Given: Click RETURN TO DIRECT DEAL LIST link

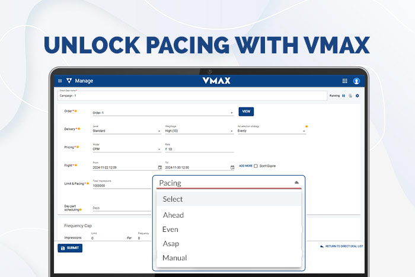Looking at the screenshot, I should [x=344, y=246].
